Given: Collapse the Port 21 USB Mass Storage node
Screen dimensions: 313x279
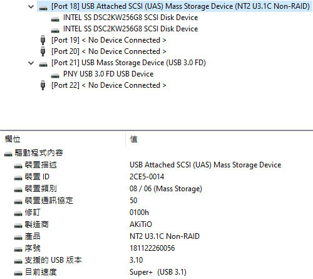Looking at the screenshot, I should (x=31, y=63).
